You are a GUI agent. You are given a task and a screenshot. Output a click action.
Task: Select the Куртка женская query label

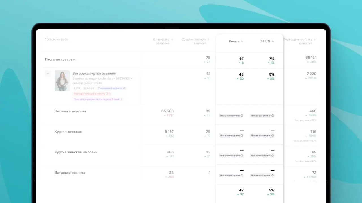[x=68, y=132]
